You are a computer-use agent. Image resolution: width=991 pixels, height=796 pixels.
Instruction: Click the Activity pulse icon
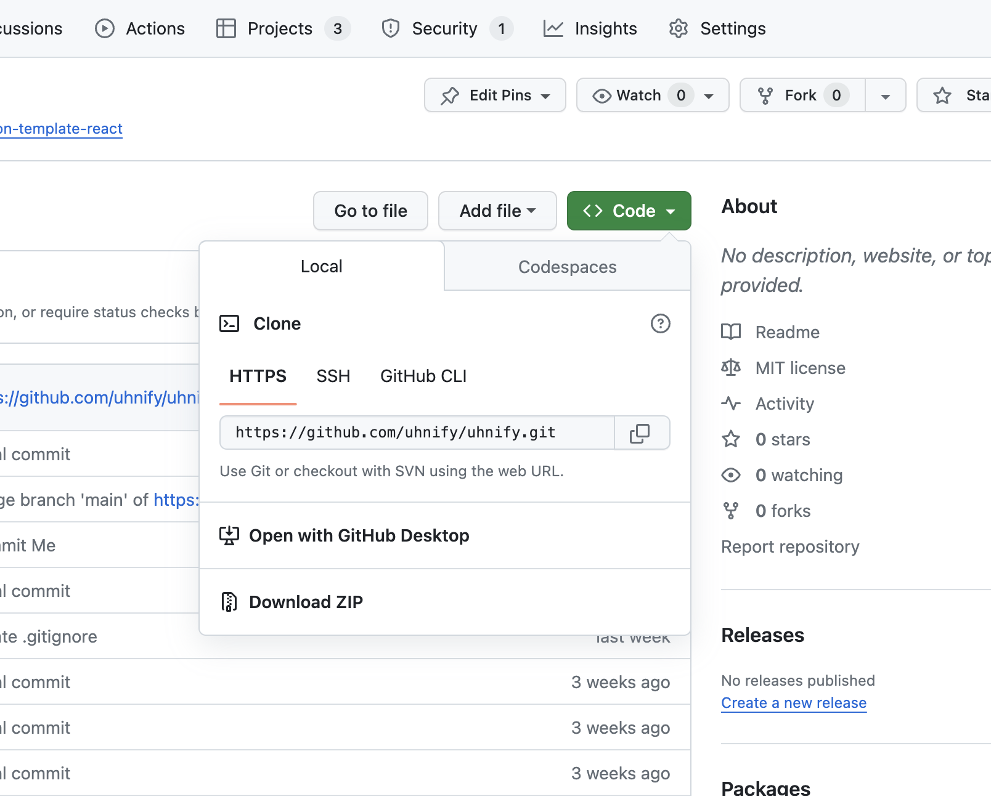(x=731, y=404)
